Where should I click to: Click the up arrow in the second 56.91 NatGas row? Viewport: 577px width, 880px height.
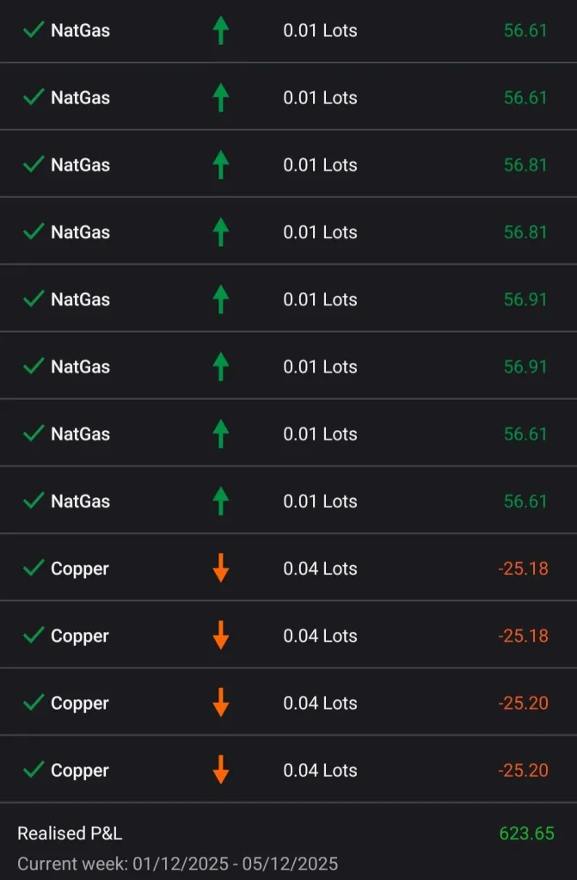pos(221,366)
